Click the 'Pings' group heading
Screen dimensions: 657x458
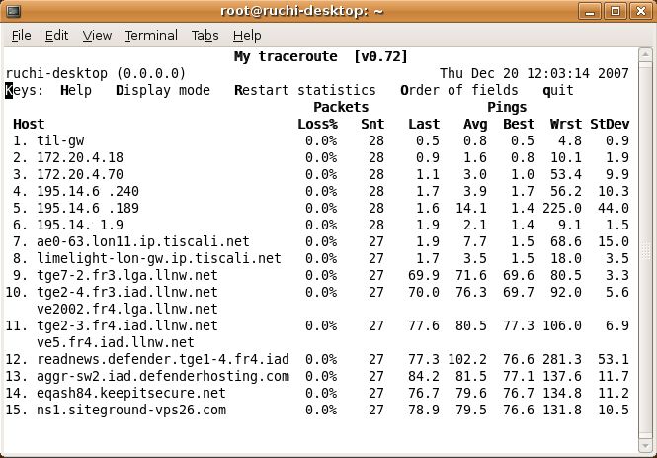(507, 108)
